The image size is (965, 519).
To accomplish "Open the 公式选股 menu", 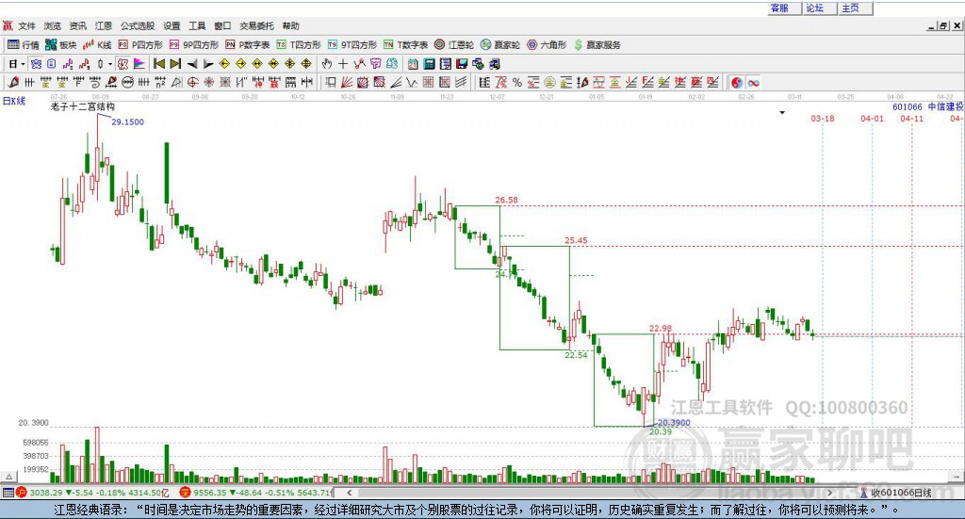I will [x=138, y=25].
